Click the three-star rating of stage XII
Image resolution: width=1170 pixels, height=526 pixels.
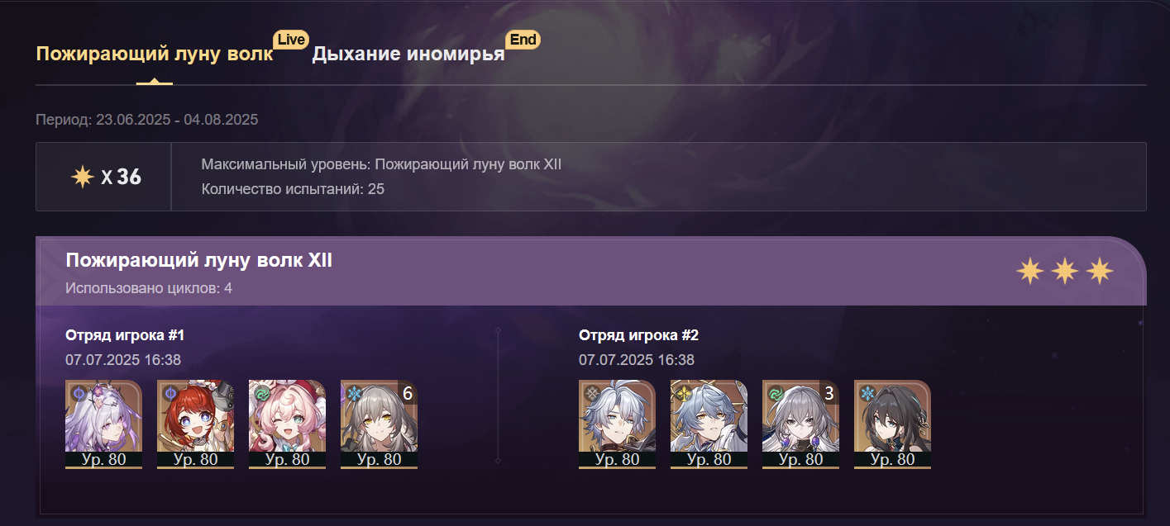(1065, 271)
